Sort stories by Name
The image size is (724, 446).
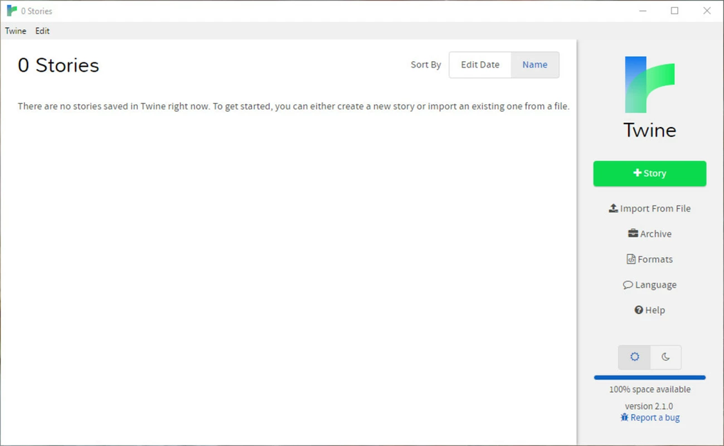click(x=534, y=65)
